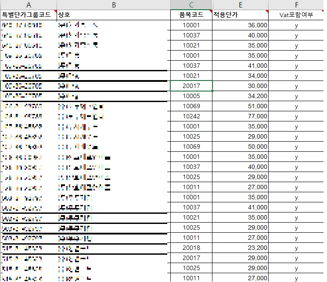Select column E header

click(240, 5)
